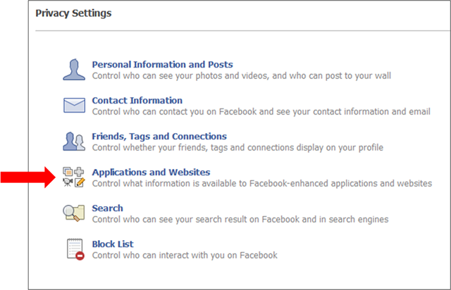Click the 'who can contact you' description

(x=261, y=112)
